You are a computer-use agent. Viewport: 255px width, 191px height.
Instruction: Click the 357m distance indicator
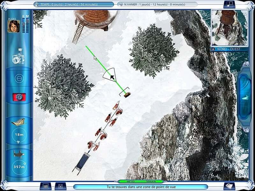tap(19, 167)
